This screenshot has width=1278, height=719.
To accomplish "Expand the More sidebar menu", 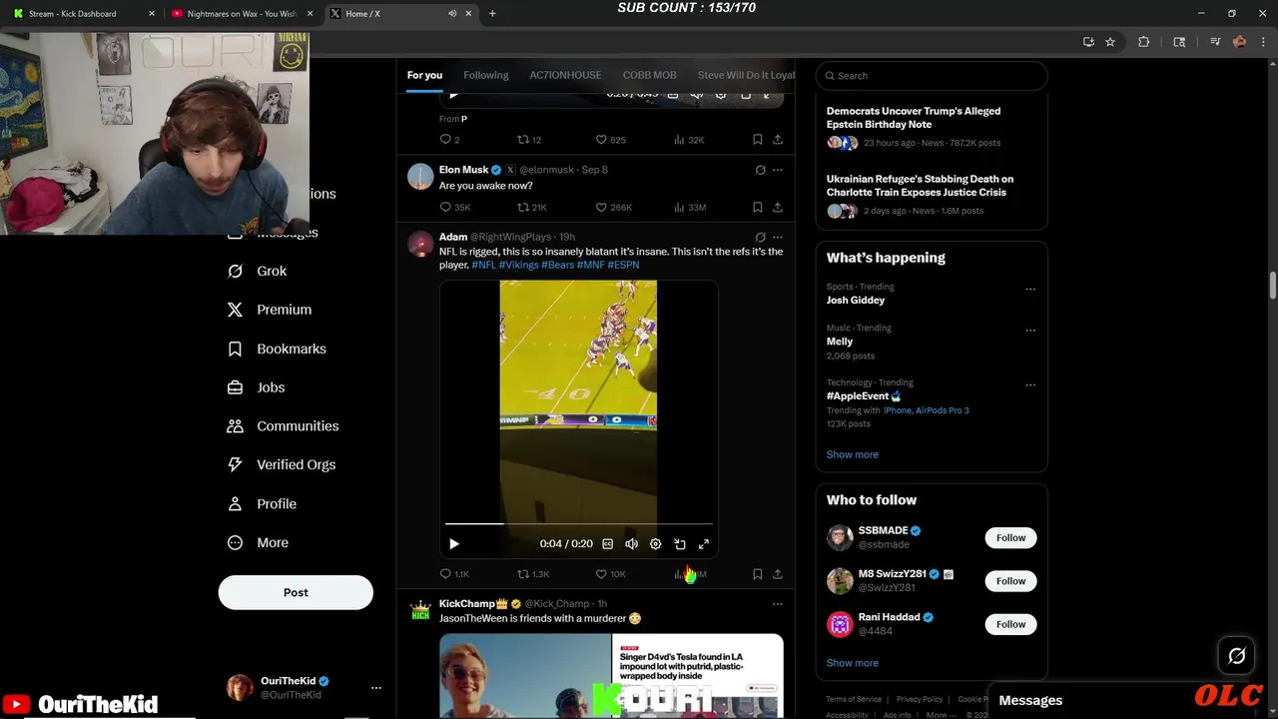I will tap(259, 542).
